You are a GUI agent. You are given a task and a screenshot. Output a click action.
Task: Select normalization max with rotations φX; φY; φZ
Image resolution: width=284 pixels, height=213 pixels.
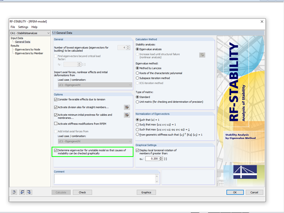[137, 130]
